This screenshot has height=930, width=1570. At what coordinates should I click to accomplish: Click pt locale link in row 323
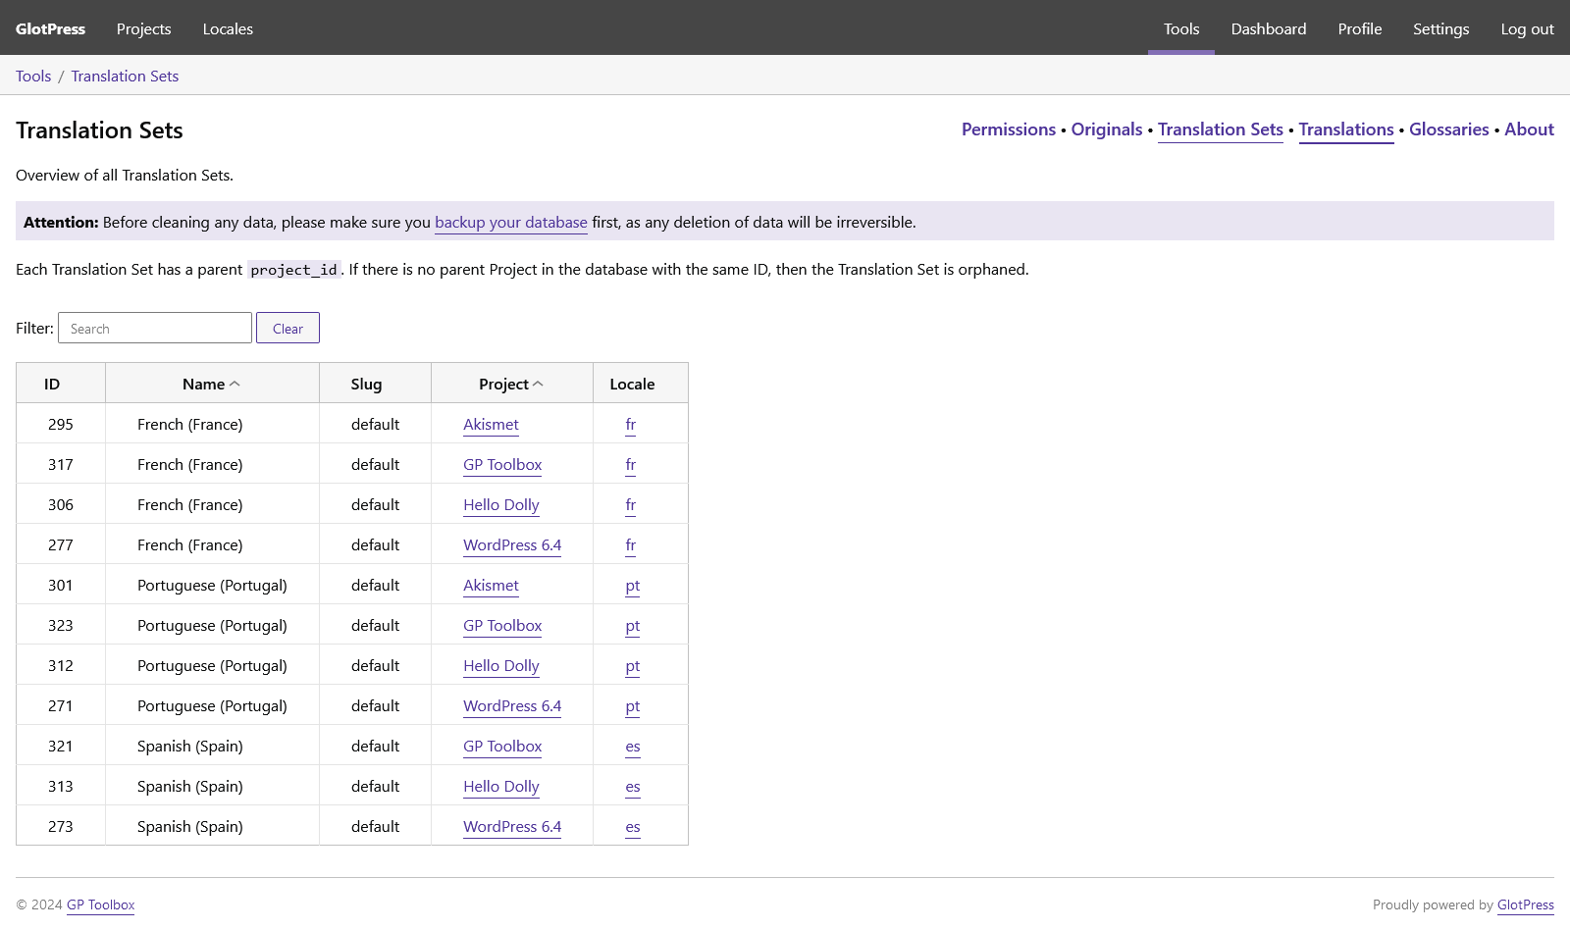(x=633, y=626)
